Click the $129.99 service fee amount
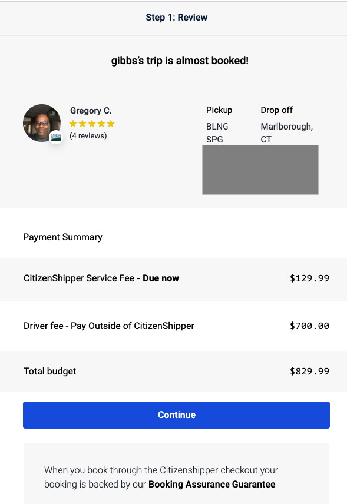Screen dimensions: 347x504 point(309,278)
